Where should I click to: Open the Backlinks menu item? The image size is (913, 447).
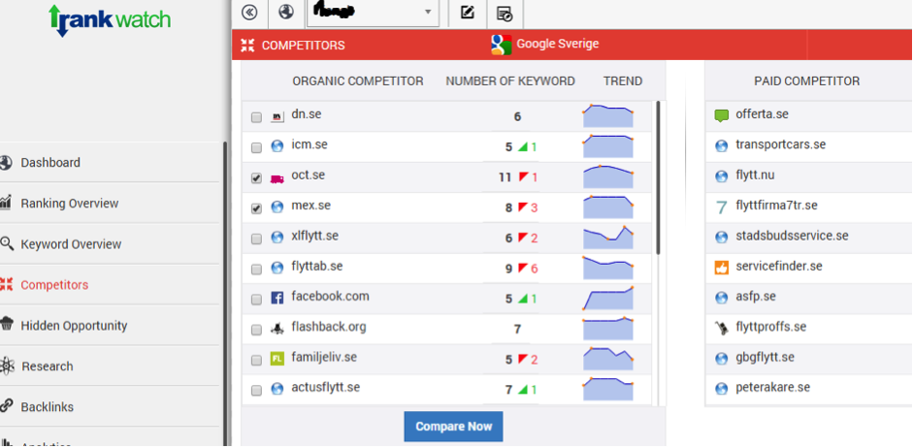(47, 407)
